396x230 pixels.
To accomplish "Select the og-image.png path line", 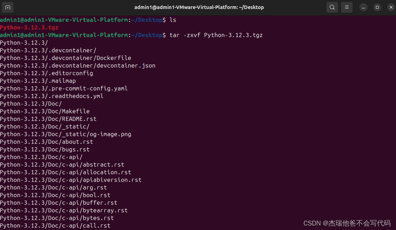I will click(x=65, y=134).
